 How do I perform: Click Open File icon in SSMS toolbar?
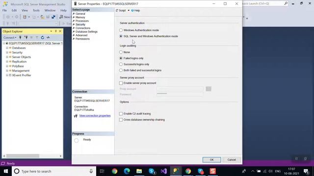coord(43,17)
